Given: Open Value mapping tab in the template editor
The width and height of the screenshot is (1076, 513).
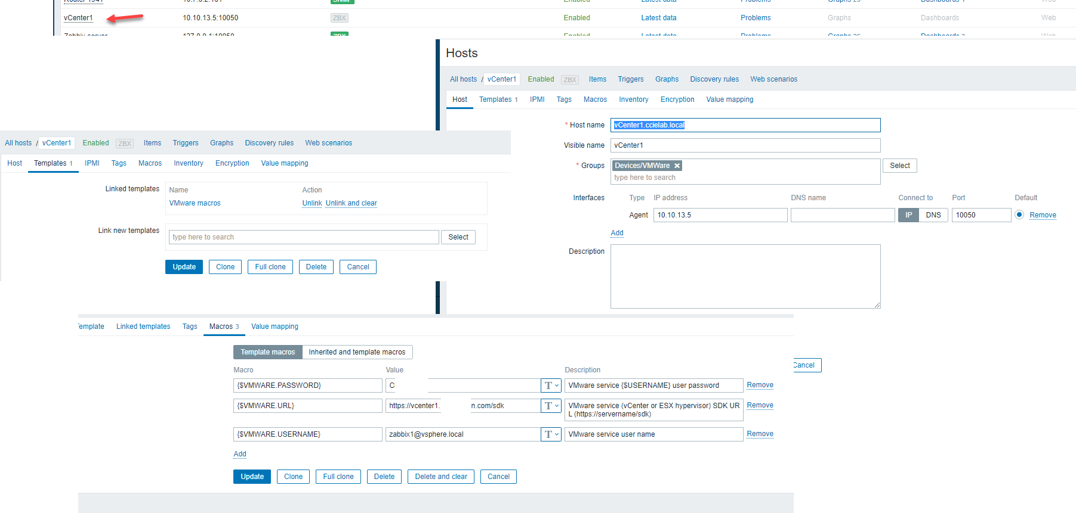Looking at the screenshot, I should pos(275,327).
